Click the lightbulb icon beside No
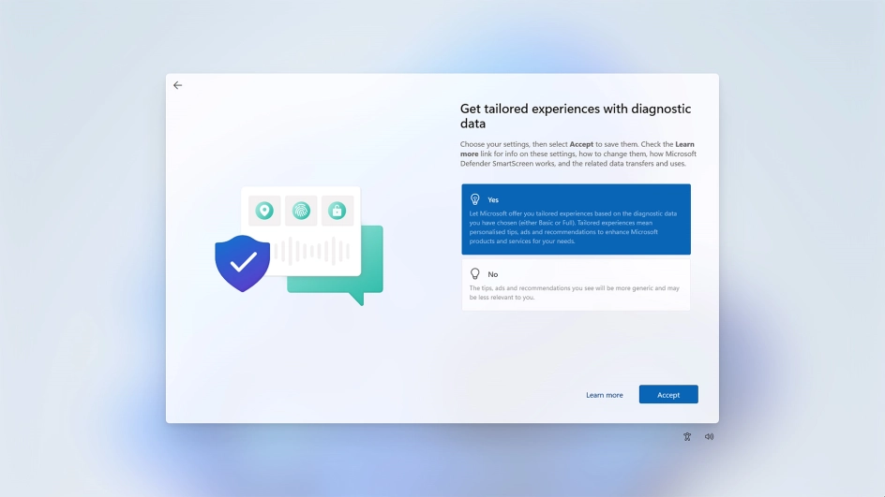 pos(475,274)
